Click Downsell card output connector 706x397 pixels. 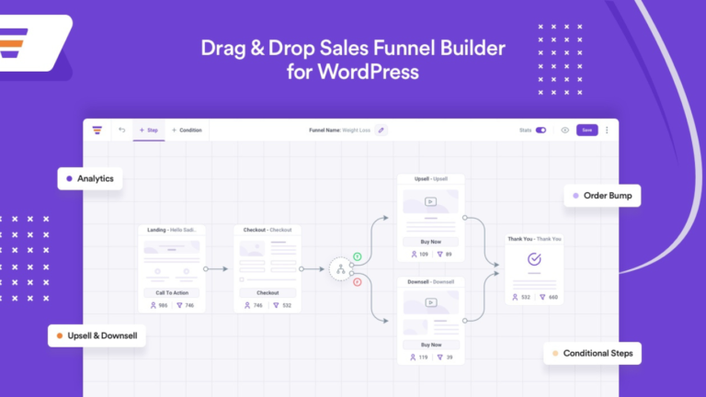click(464, 321)
